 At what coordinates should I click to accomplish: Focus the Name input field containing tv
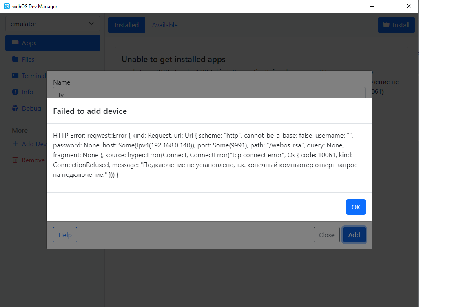[209, 93]
